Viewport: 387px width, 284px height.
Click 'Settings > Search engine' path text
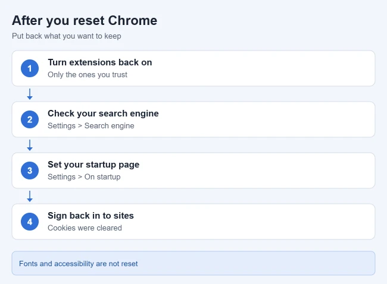91,125
